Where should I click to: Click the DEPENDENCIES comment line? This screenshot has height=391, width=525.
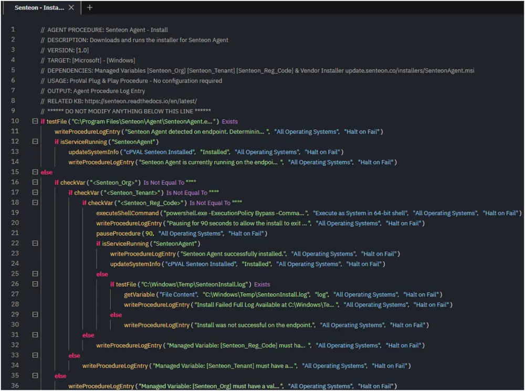(x=257, y=71)
